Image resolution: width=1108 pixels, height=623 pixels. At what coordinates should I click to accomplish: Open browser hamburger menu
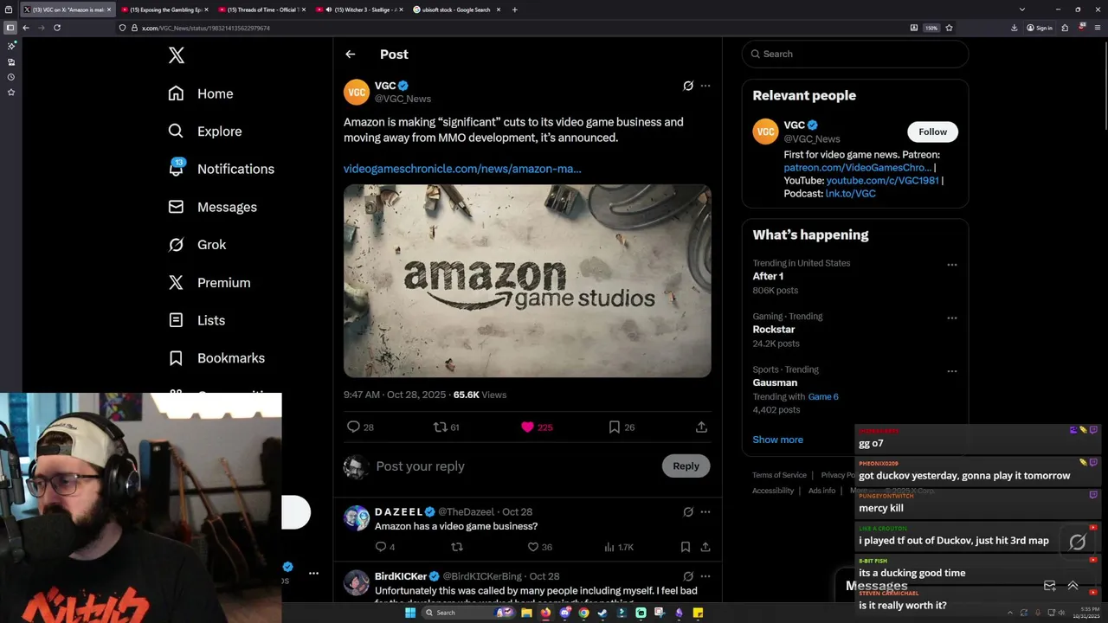(x=1097, y=28)
